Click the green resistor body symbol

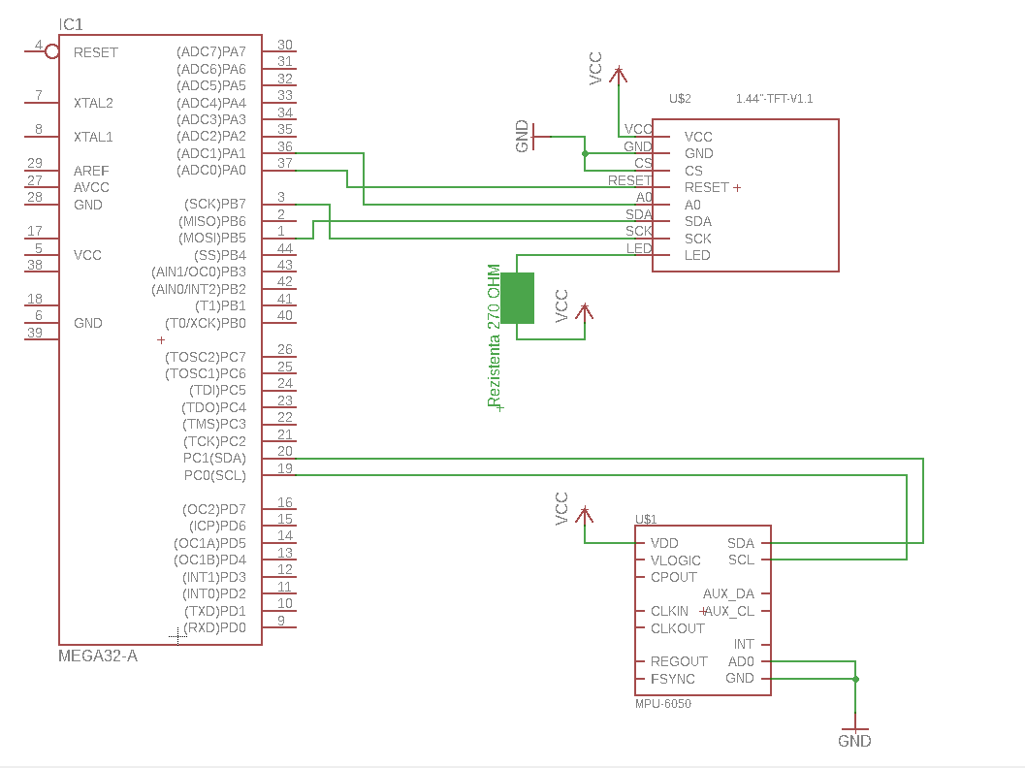[x=517, y=298]
